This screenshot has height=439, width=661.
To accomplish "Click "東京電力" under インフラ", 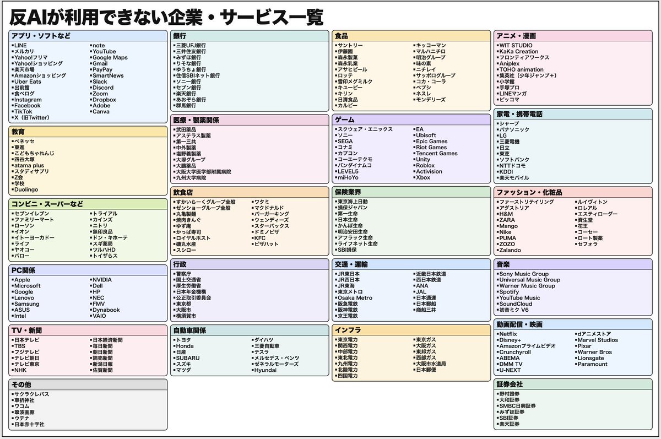I will coord(348,339).
